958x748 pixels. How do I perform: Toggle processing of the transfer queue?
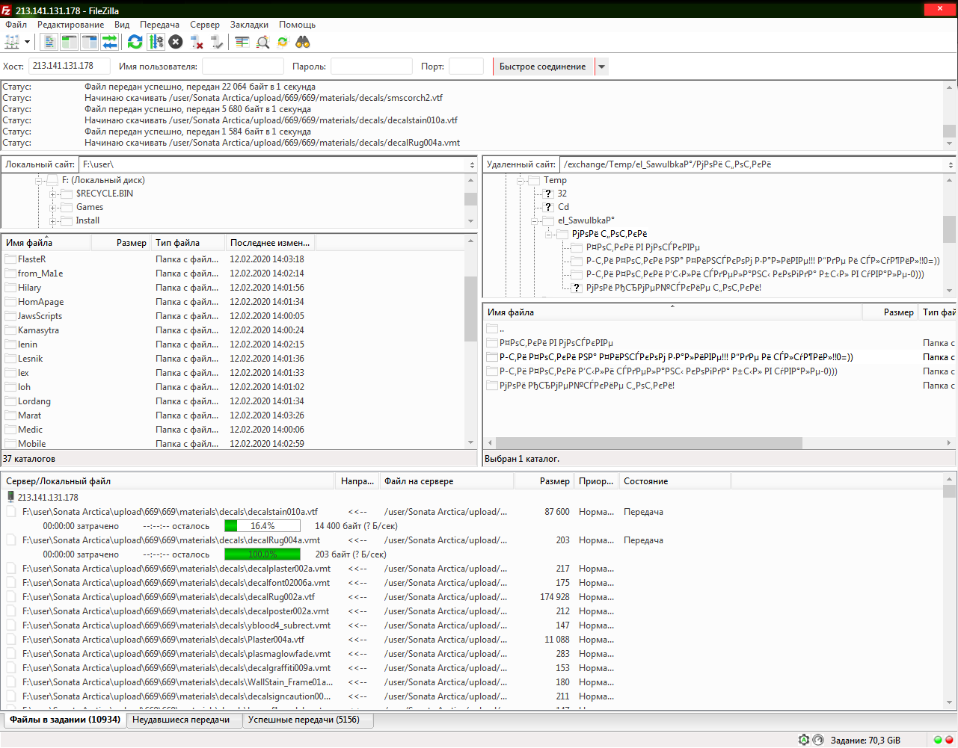(156, 43)
